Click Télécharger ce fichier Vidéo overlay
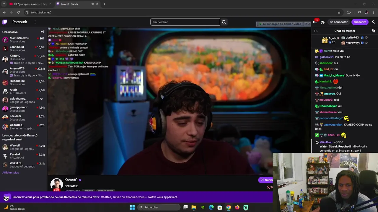 280,24
